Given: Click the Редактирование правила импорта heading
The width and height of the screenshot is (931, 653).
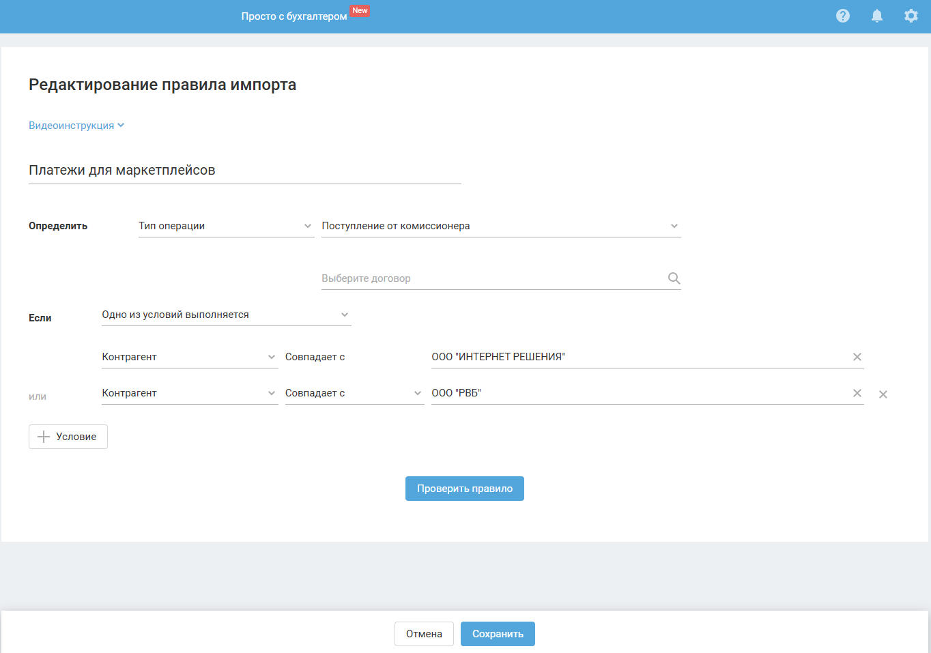Looking at the screenshot, I should (162, 85).
